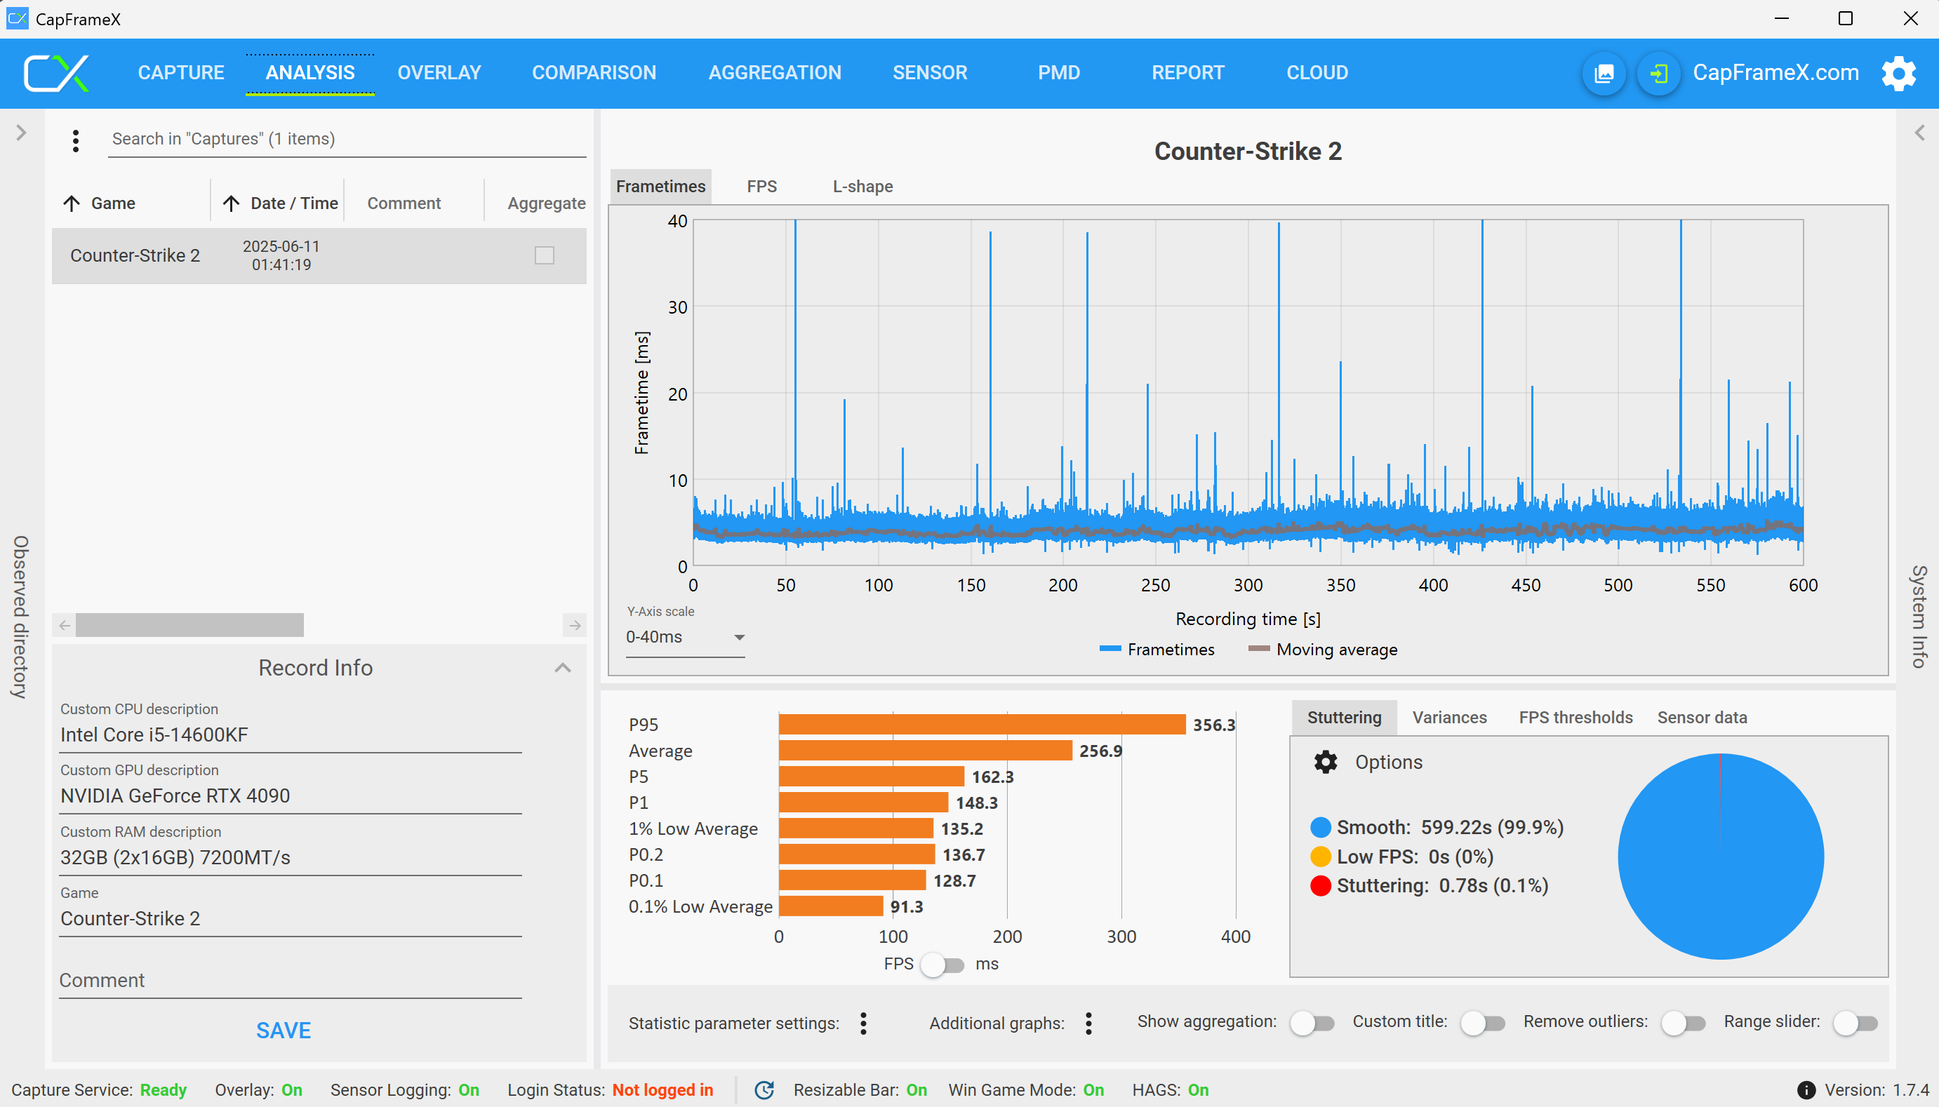Go to the CAPTURE tab
This screenshot has width=1939, height=1107.
pyautogui.click(x=181, y=73)
